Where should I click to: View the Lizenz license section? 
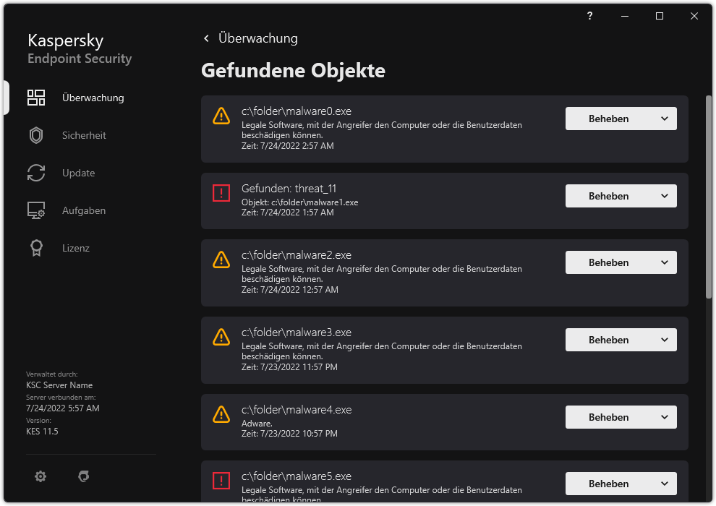(x=75, y=248)
